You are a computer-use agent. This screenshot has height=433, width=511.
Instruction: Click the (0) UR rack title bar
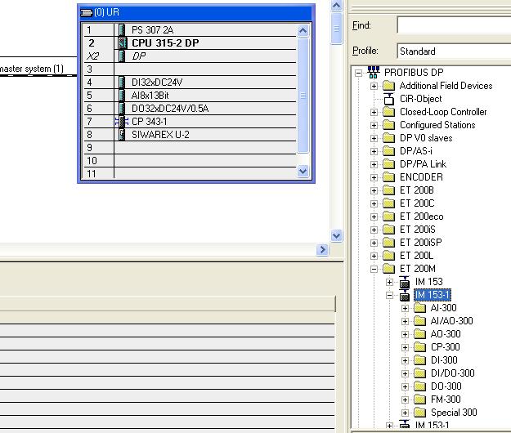pyautogui.click(x=196, y=12)
